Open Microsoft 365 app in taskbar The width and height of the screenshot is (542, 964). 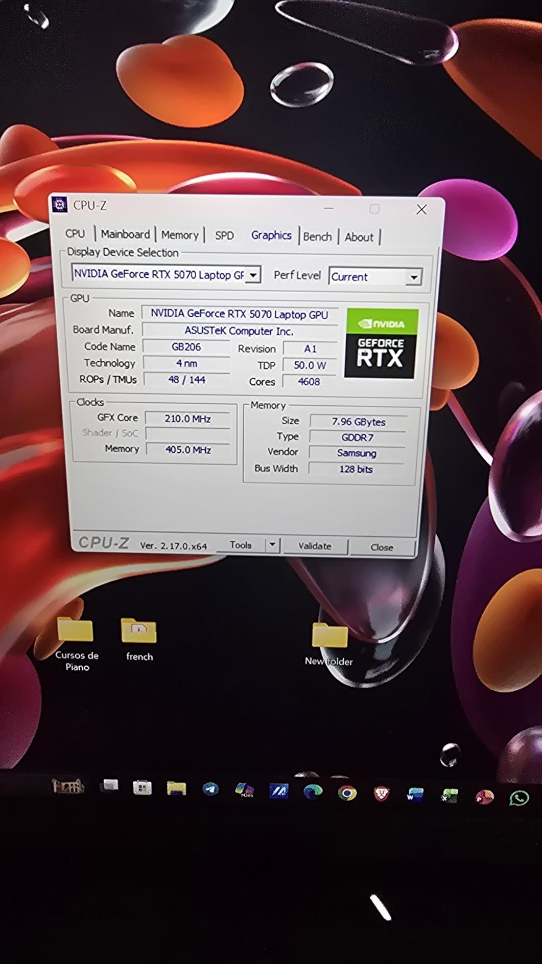[x=245, y=791]
